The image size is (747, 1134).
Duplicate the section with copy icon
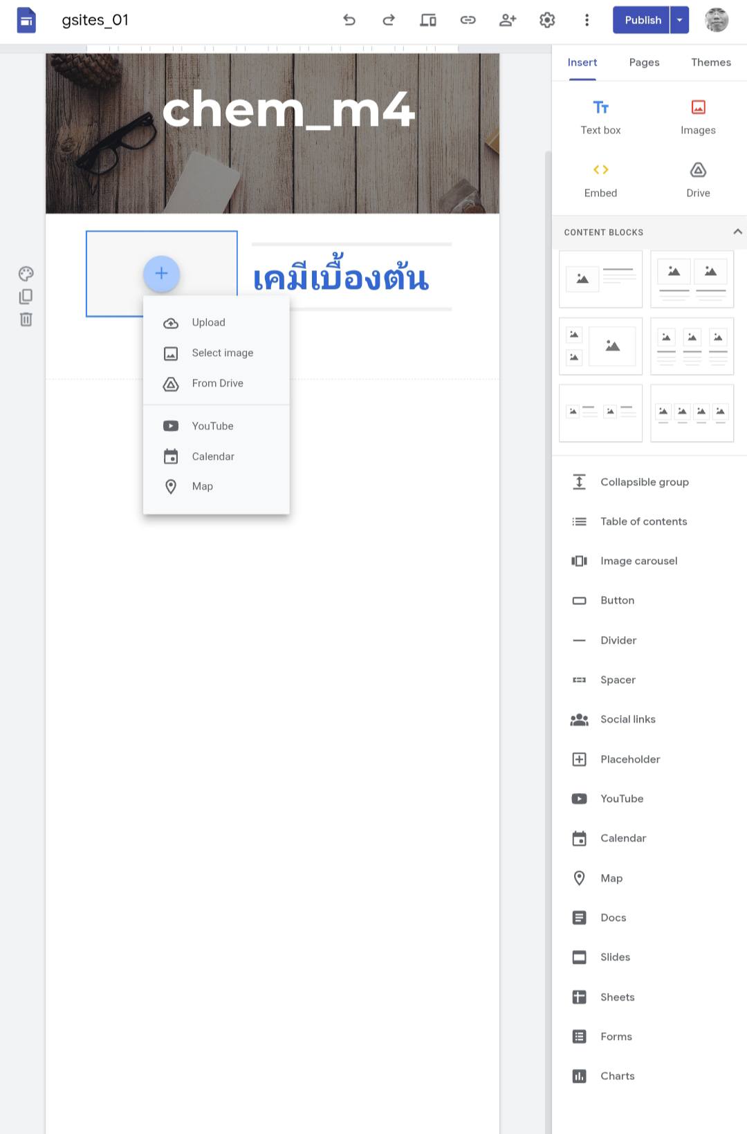(26, 297)
